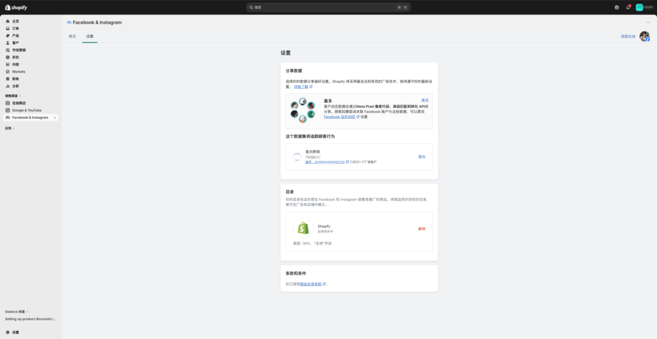Select the 设置 settings tab
Viewport: 657px width, 339px height.
(90, 36)
